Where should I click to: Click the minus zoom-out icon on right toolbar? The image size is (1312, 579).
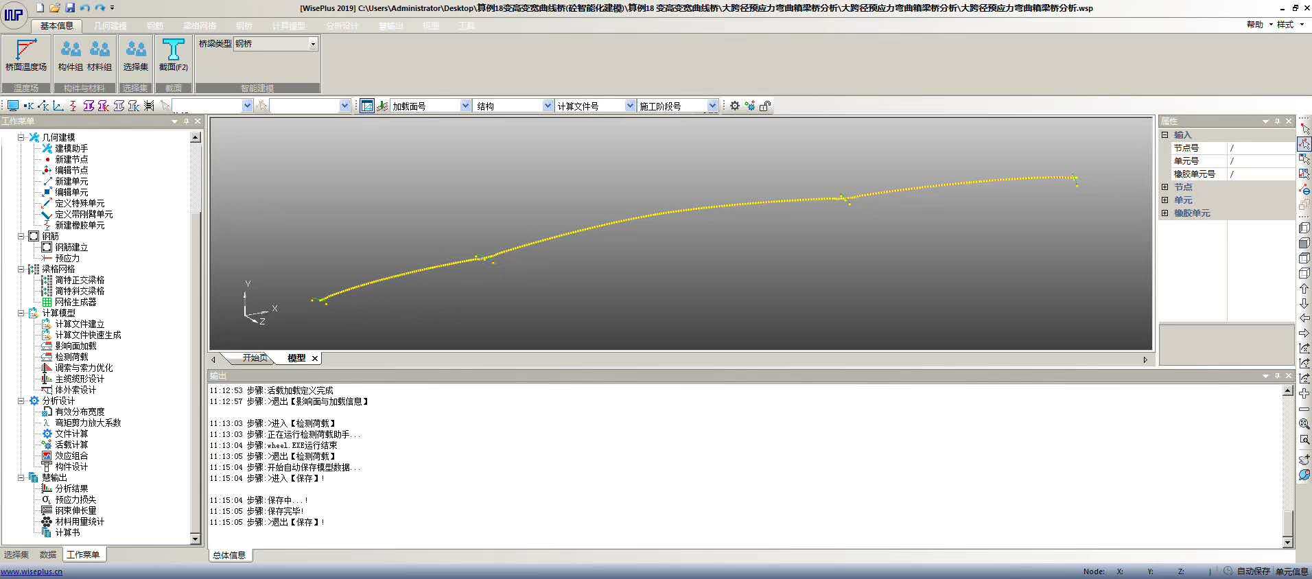pyautogui.click(x=1304, y=409)
